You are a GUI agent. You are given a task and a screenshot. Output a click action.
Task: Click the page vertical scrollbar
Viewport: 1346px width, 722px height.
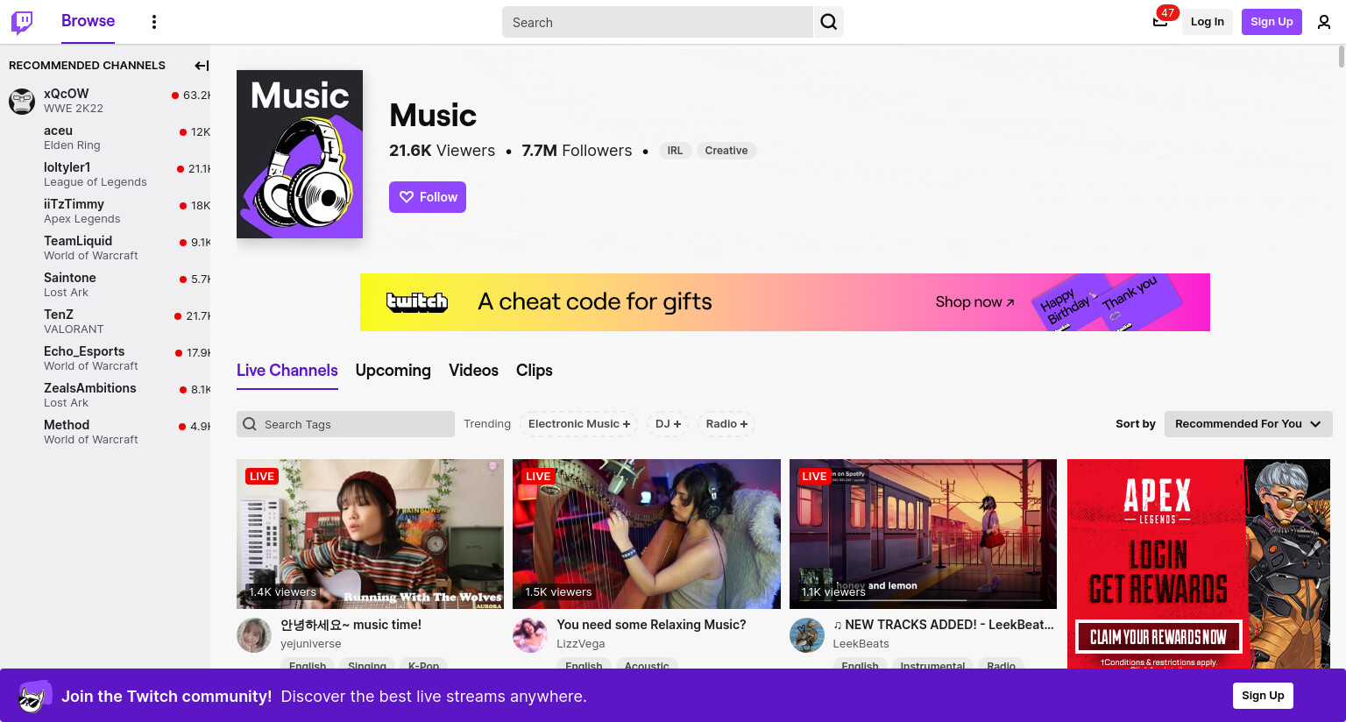tap(1341, 57)
